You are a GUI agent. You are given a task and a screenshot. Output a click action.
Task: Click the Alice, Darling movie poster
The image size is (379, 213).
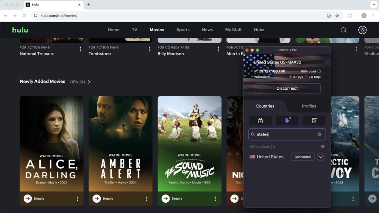(51, 144)
